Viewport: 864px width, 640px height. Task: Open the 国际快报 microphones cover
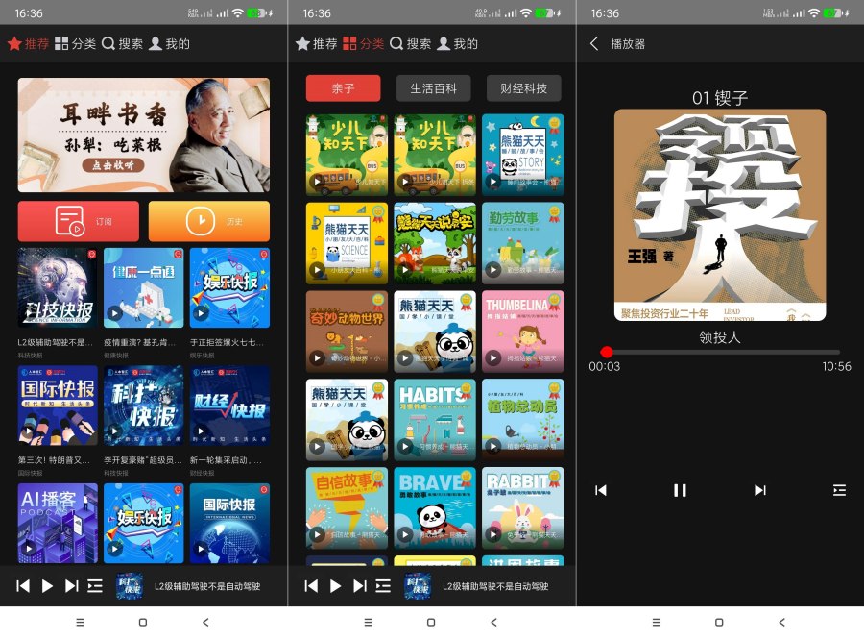58,406
